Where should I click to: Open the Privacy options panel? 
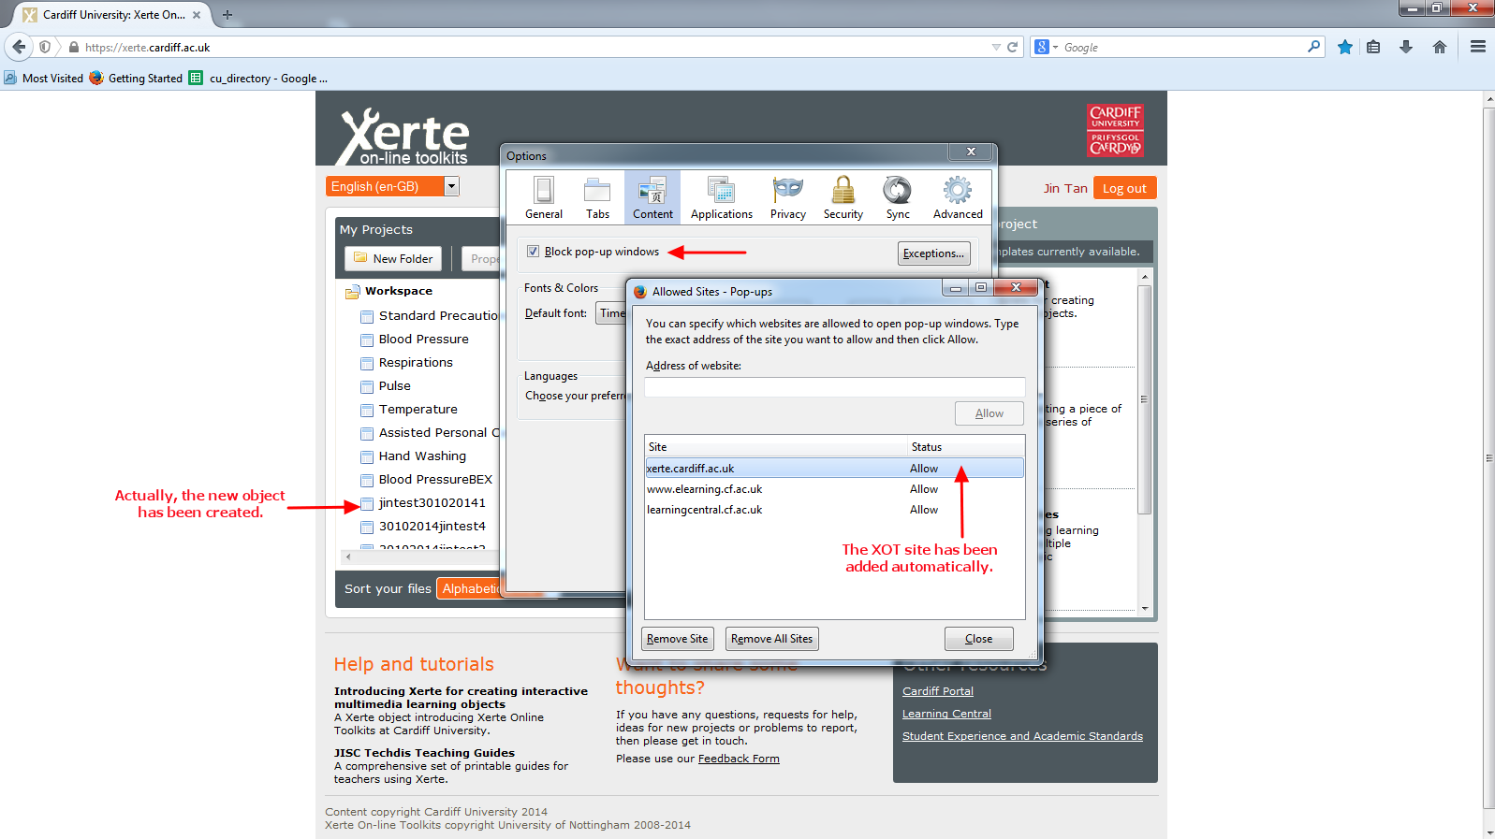point(788,197)
